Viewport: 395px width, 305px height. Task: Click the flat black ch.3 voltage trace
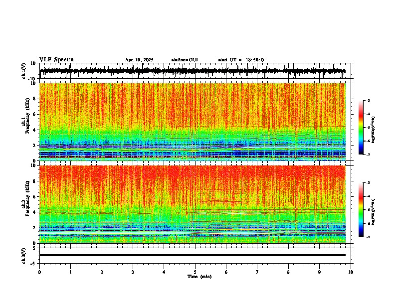click(x=193, y=255)
